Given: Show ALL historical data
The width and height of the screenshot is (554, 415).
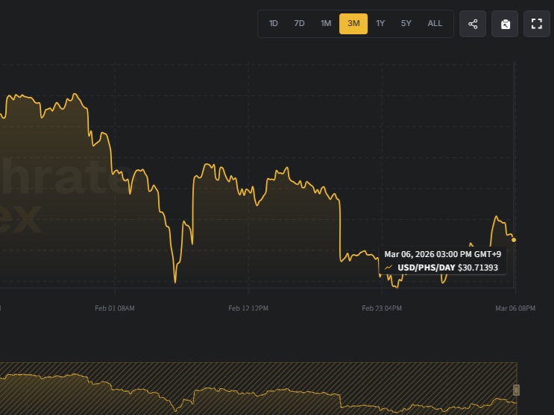Looking at the screenshot, I should [x=435, y=24].
